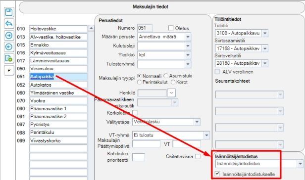Viewport: 305px width, 180px height.
Task: Go to previous record with left-arrow circle
Action: coord(9,47)
